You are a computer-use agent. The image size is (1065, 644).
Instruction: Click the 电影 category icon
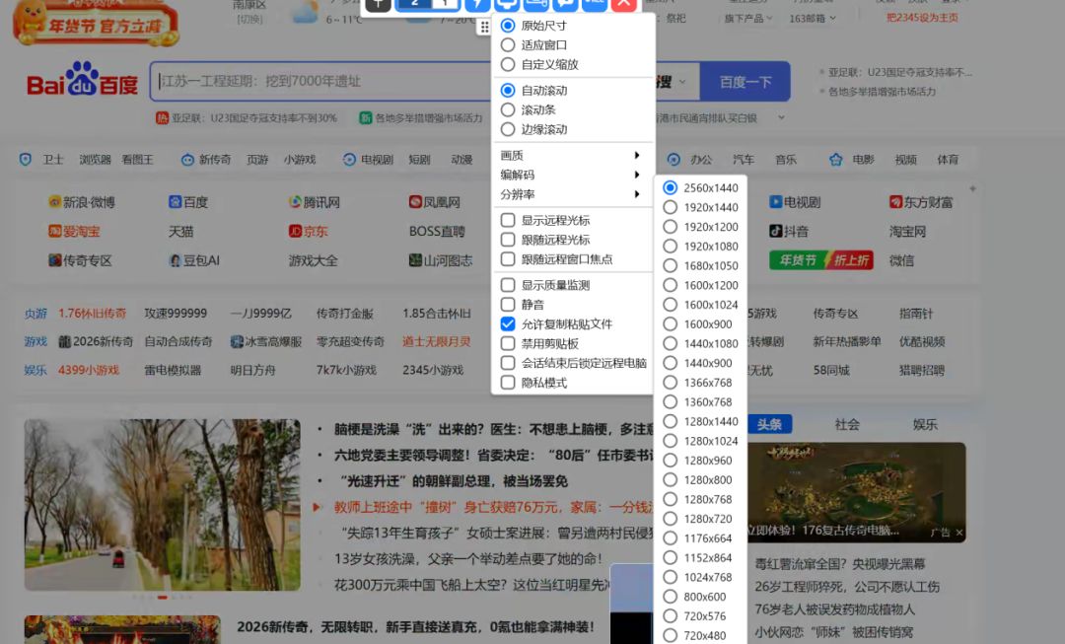point(835,160)
